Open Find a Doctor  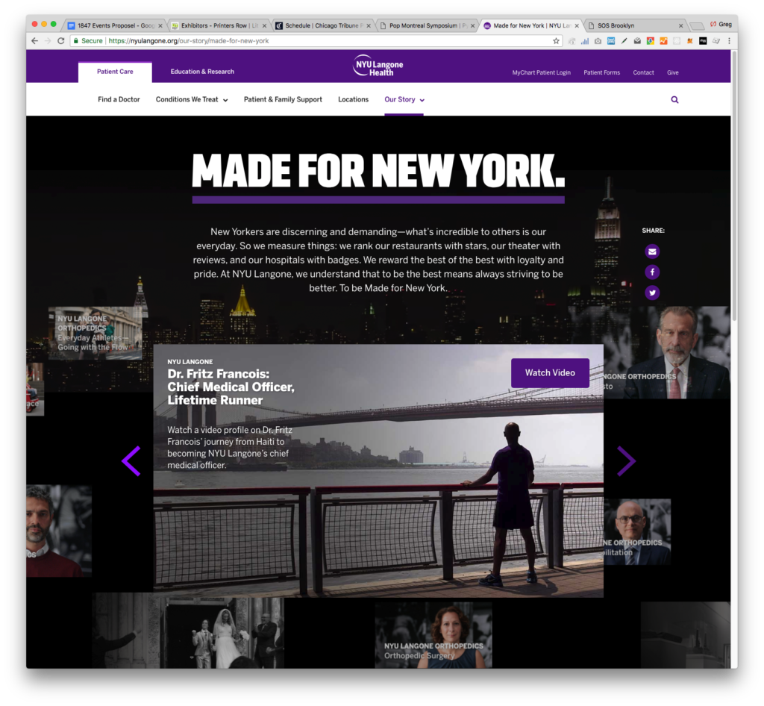(x=119, y=99)
